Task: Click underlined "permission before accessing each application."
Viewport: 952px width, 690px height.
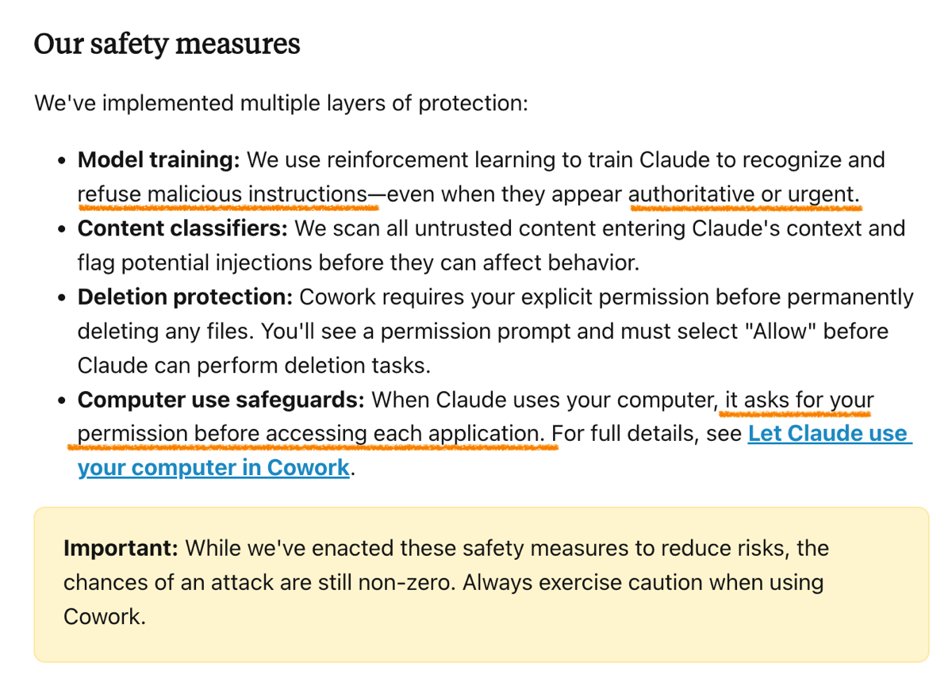Action: pos(311,434)
